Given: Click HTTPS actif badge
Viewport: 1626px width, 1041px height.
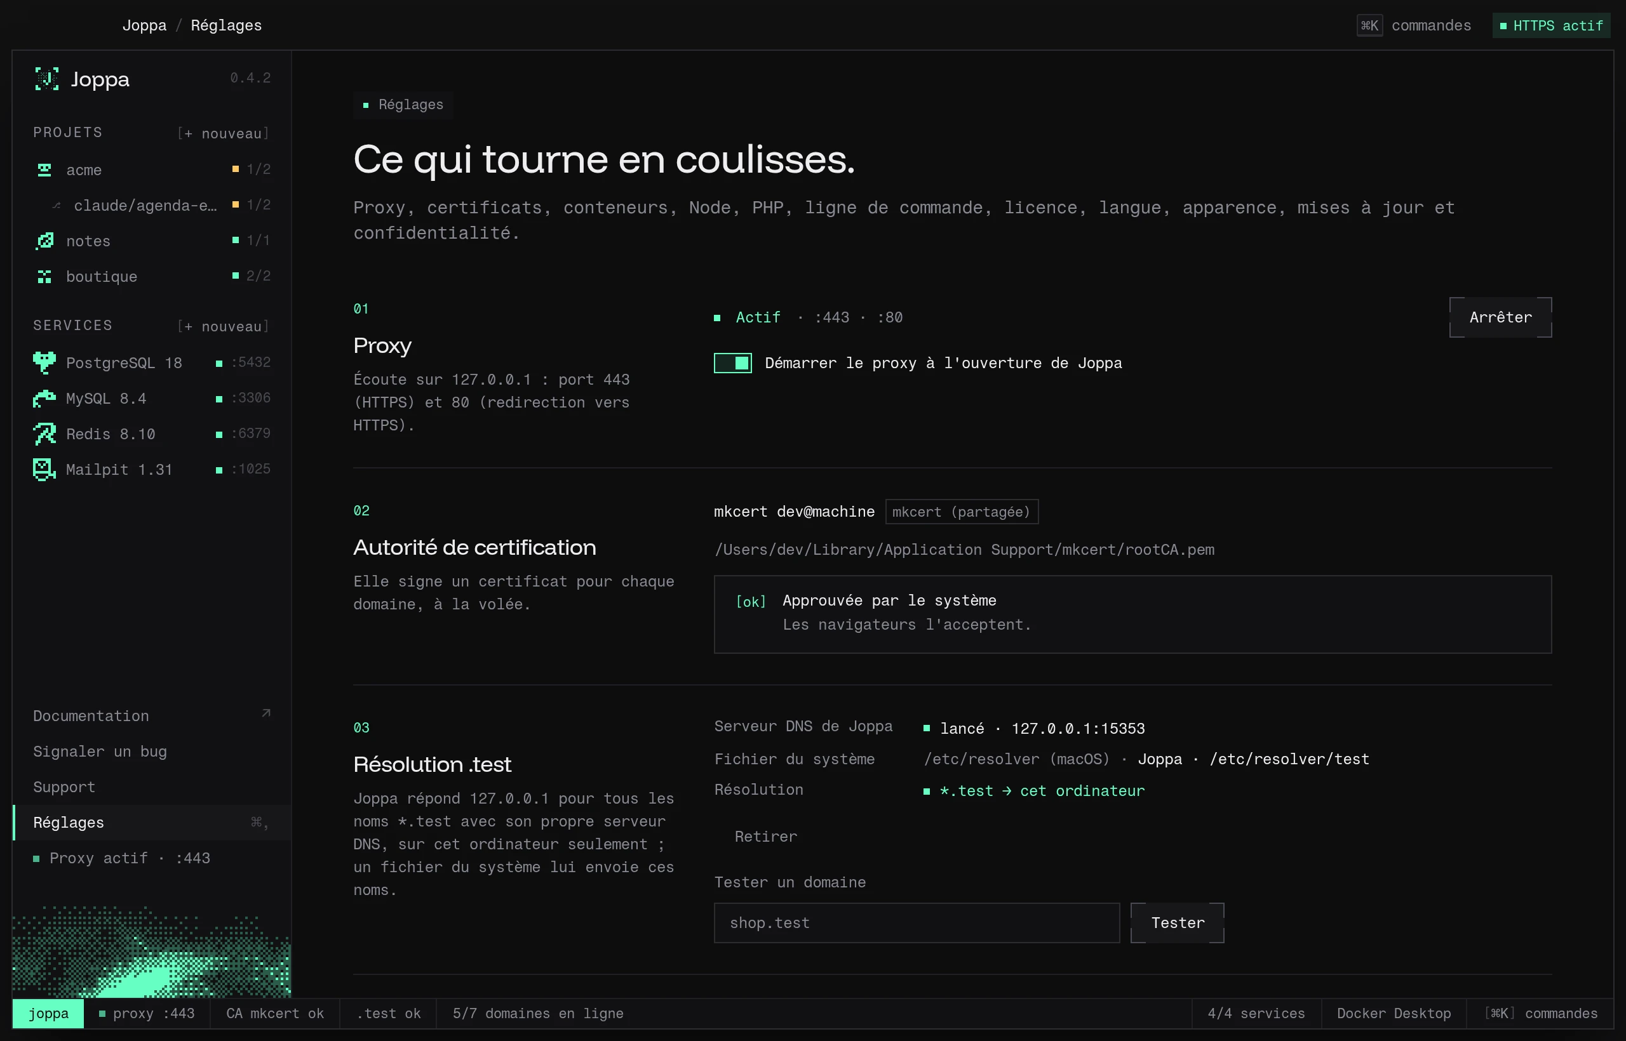Looking at the screenshot, I should point(1551,25).
